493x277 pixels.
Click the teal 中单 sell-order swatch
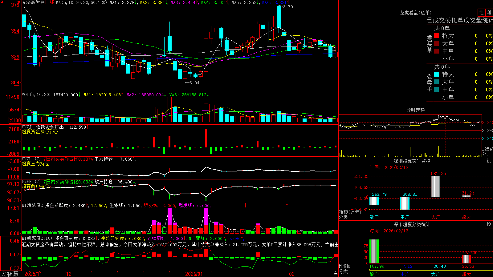pyautogui.click(x=436, y=90)
